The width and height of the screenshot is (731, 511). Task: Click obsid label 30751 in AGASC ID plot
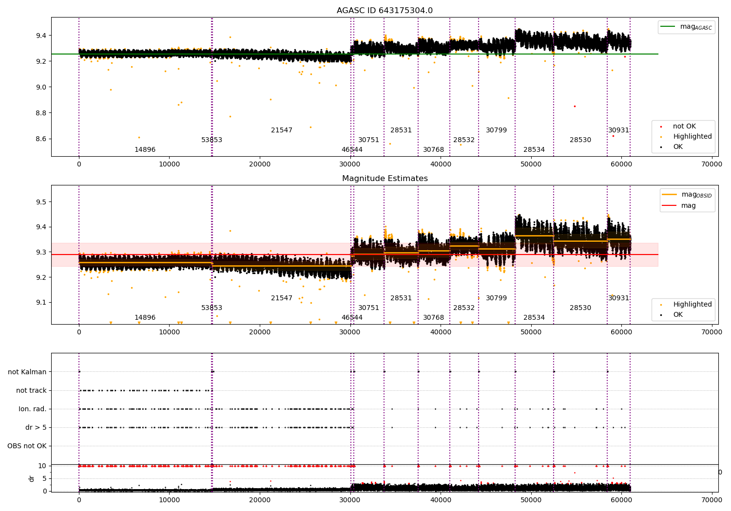(368, 140)
